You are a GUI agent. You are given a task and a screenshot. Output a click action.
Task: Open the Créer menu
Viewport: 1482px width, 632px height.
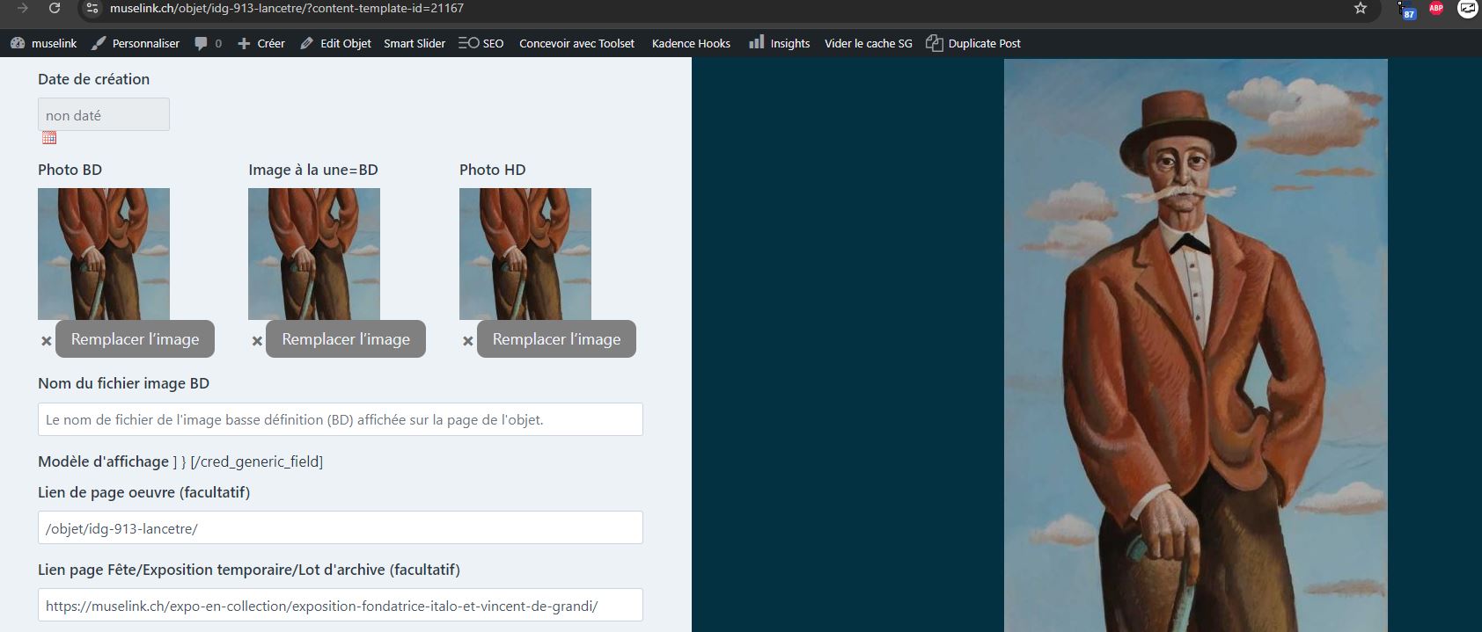point(261,43)
